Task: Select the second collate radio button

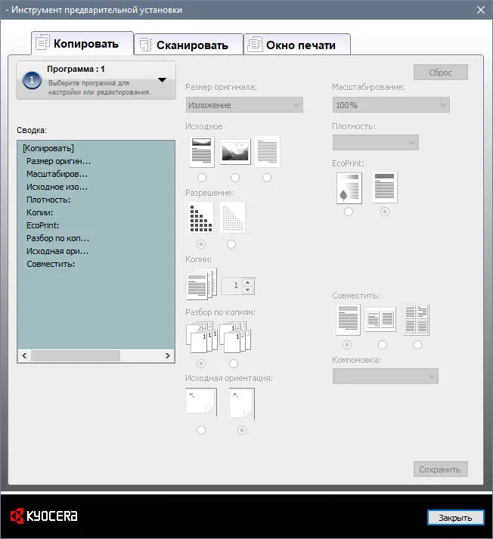Action: (234, 364)
